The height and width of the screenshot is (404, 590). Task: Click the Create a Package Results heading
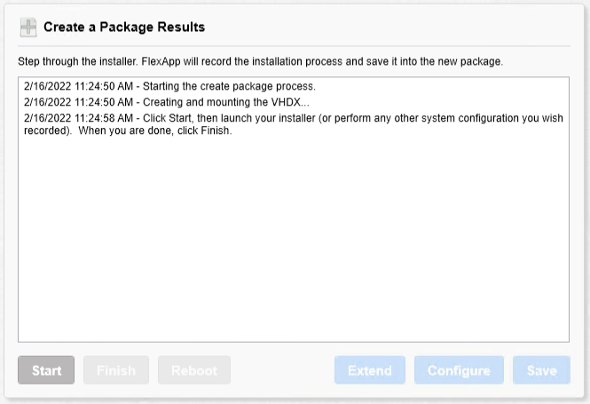pyautogui.click(x=124, y=28)
